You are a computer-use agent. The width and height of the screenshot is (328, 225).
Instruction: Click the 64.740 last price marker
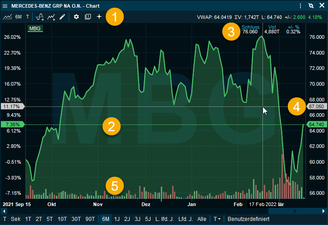click(317, 124)
